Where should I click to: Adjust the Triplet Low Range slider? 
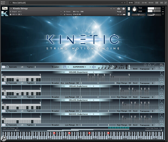11,130
